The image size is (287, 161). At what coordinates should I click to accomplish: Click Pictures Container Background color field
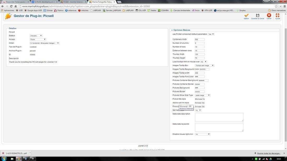point(203,80)
